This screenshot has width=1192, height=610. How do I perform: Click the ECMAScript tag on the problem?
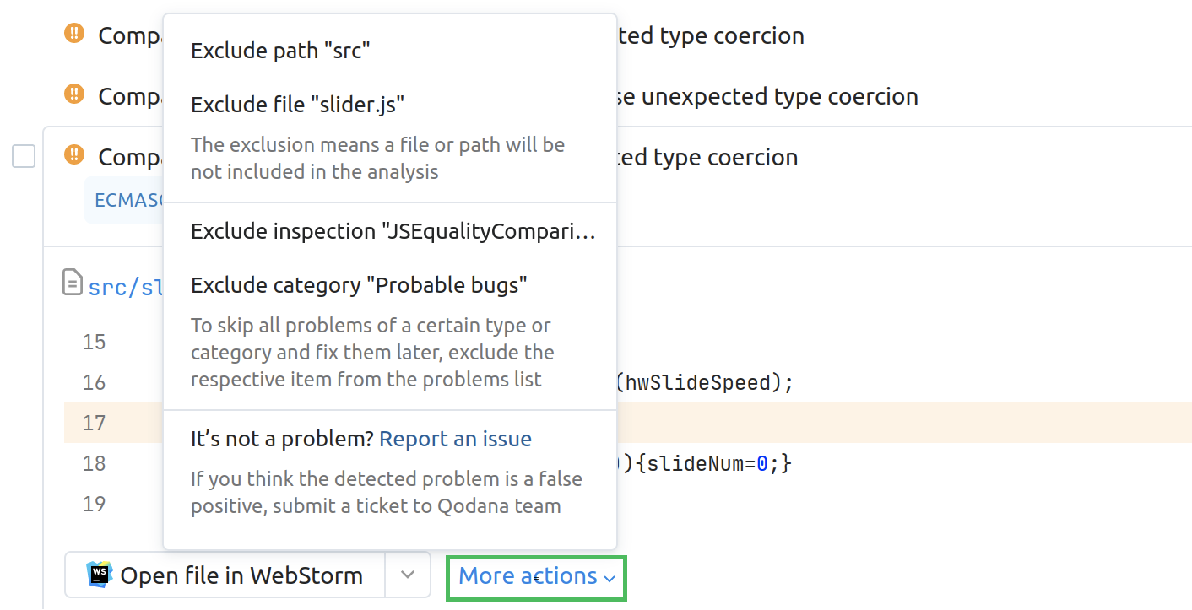123,200
